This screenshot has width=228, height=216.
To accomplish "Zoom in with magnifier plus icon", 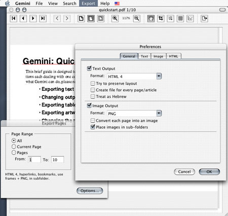I will pyautogui.click(x=115, y=18).
